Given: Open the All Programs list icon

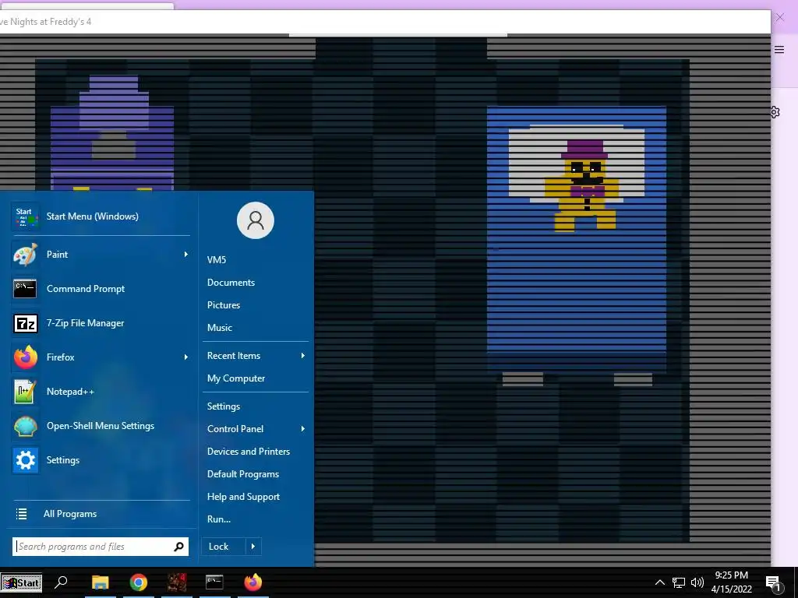Looking at the screenshot, I should (21, 514).
